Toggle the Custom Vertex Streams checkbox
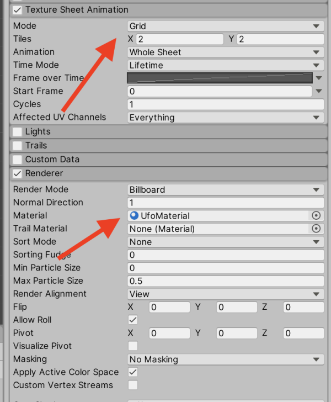Screen dimensions: 331x402 click(x=133, y=385)
